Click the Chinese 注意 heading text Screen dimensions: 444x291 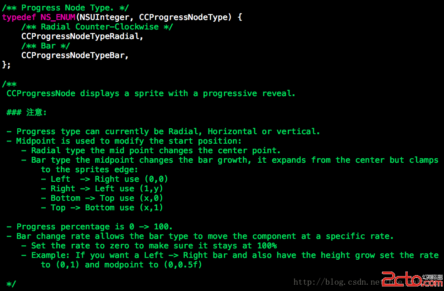coord(36,112)
